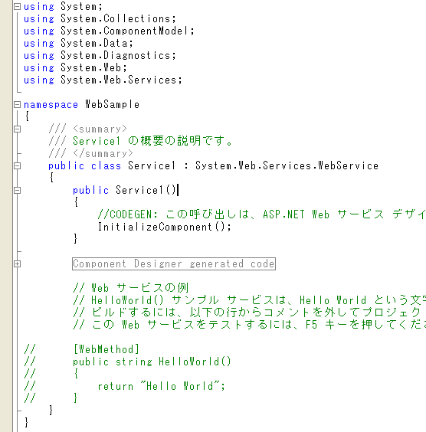The width and height of the screenshot is (426, 432).
Task: Click the comment line starting 'ビルドするには'
Action: tap(249, 313)
